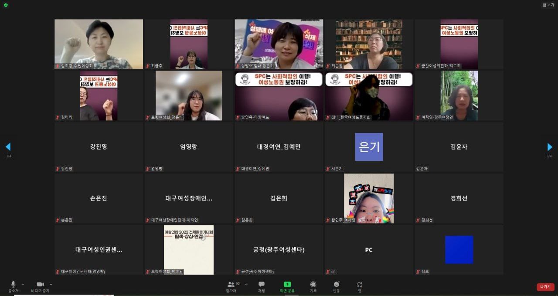Go to previous gallery page arrow
558x296 pixels.
pos(8,147)
